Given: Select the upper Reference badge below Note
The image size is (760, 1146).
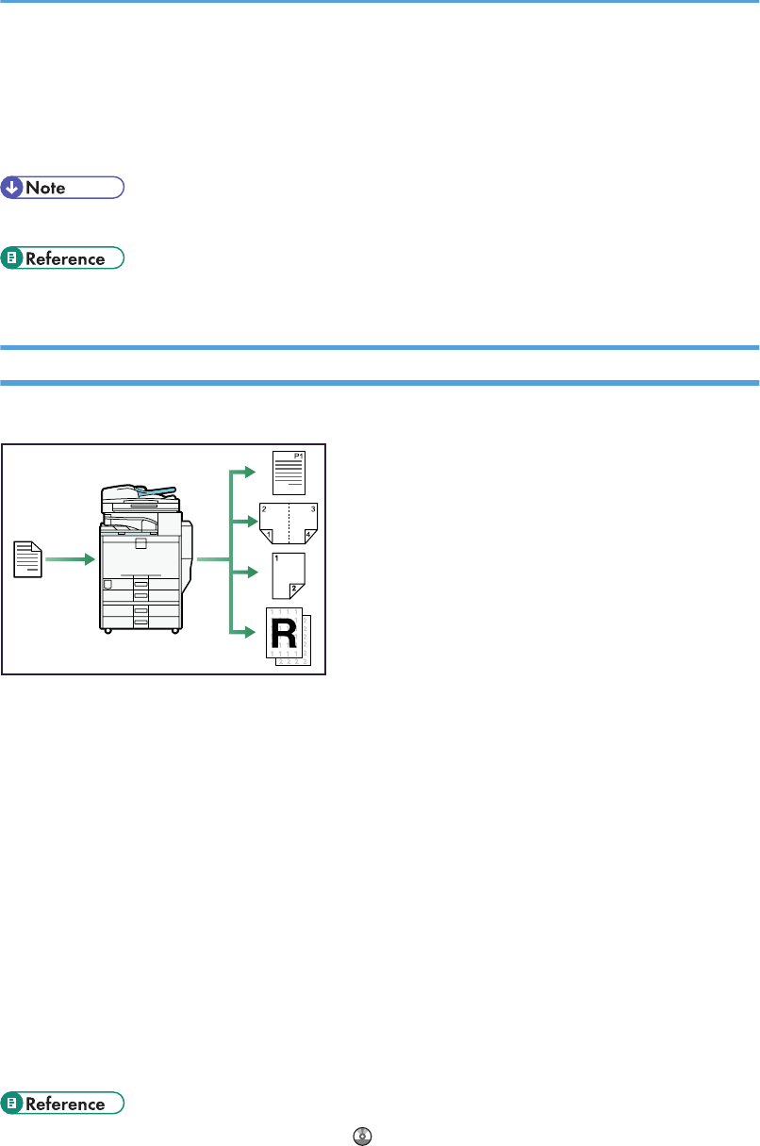Looking at the screenshot, I should (62, 257).
